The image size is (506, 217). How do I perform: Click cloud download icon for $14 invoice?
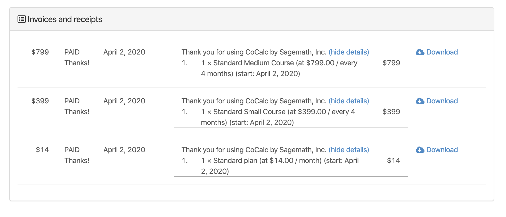click(420, 150)
